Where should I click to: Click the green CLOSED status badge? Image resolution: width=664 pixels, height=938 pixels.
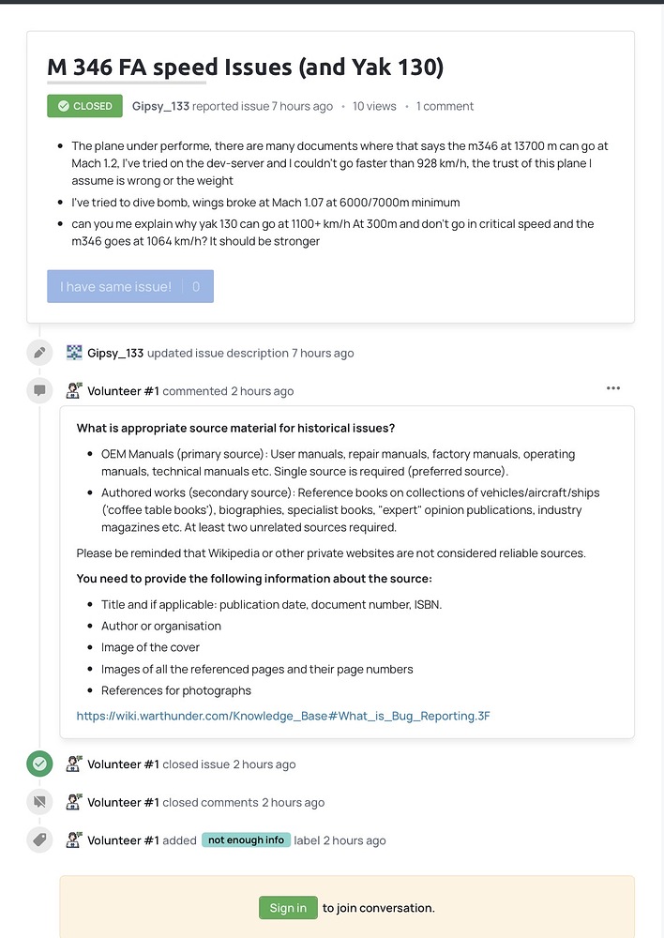tap(85, 106)
